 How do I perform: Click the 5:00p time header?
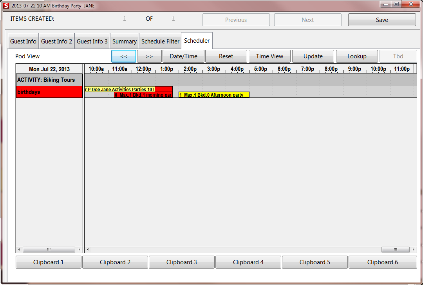(x=260, y=69)
